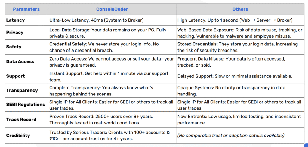Select the Safety row label
The width and height of the screenshot is (308, 147).
(14, 47)
